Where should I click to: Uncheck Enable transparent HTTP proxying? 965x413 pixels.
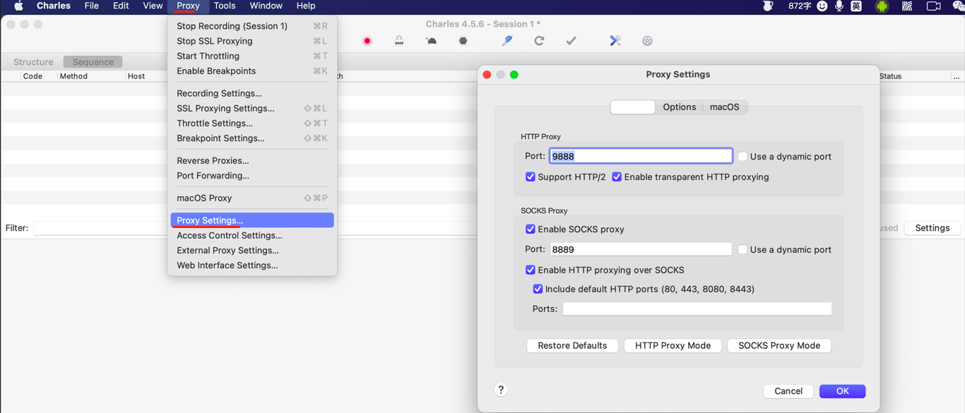point(617,177)
